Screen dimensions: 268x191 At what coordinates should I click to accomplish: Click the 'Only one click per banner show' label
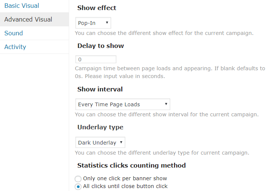[x=125, y=178]
